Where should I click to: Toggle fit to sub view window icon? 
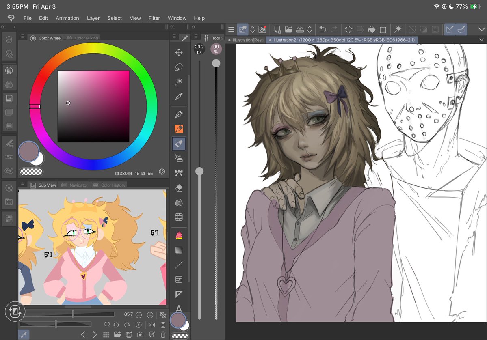pyautogui.click(x=163, y=315)
